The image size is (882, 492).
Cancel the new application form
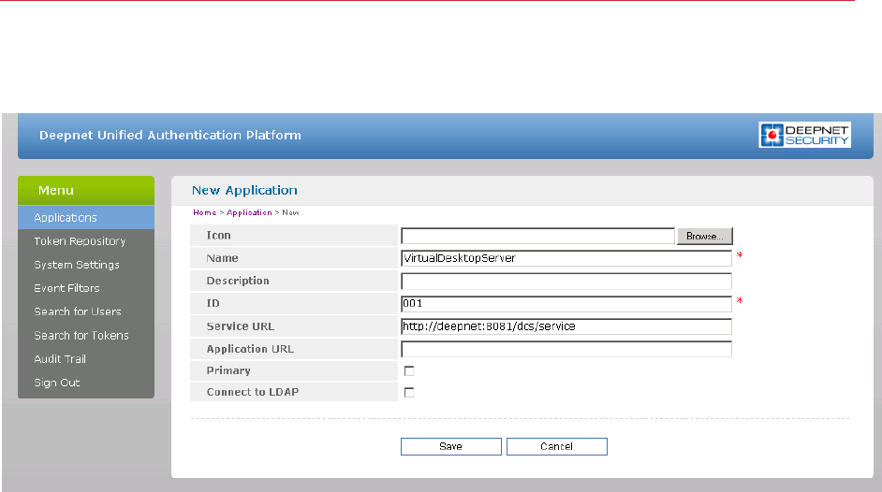click(557, 446)
